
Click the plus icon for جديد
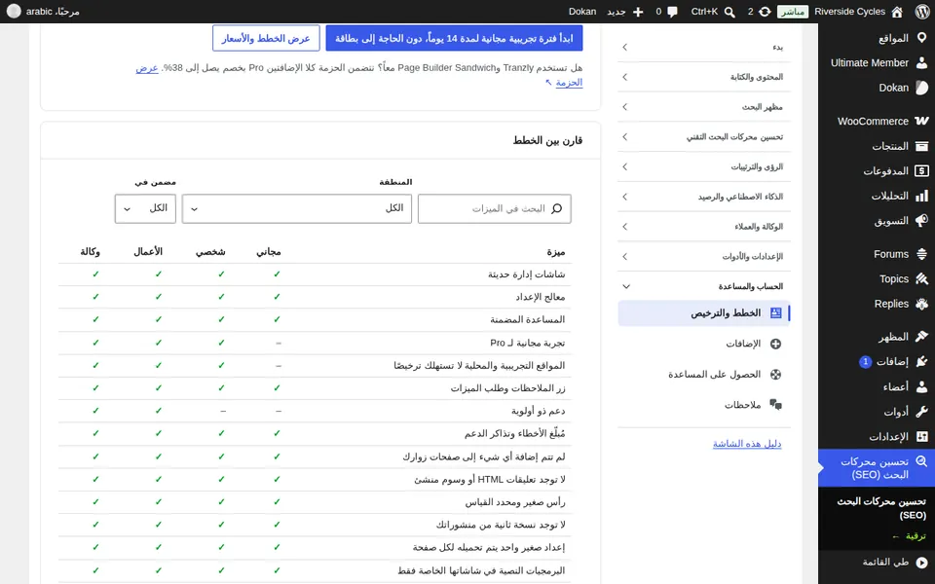[638, 12]
